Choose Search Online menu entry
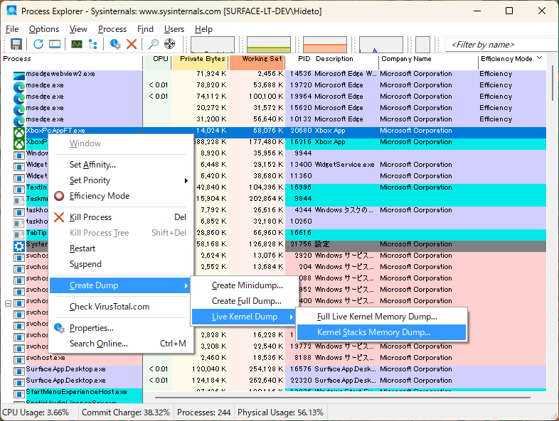559x421 pixels. (x=121, y=344)
